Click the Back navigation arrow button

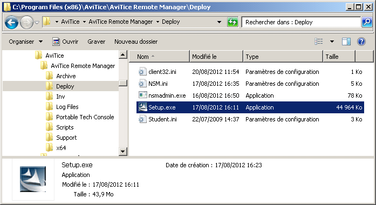(11, 23)
